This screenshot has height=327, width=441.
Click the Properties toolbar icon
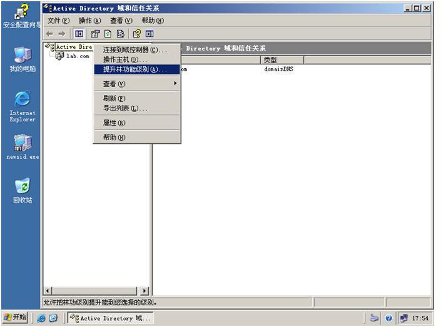pos(95,34)
